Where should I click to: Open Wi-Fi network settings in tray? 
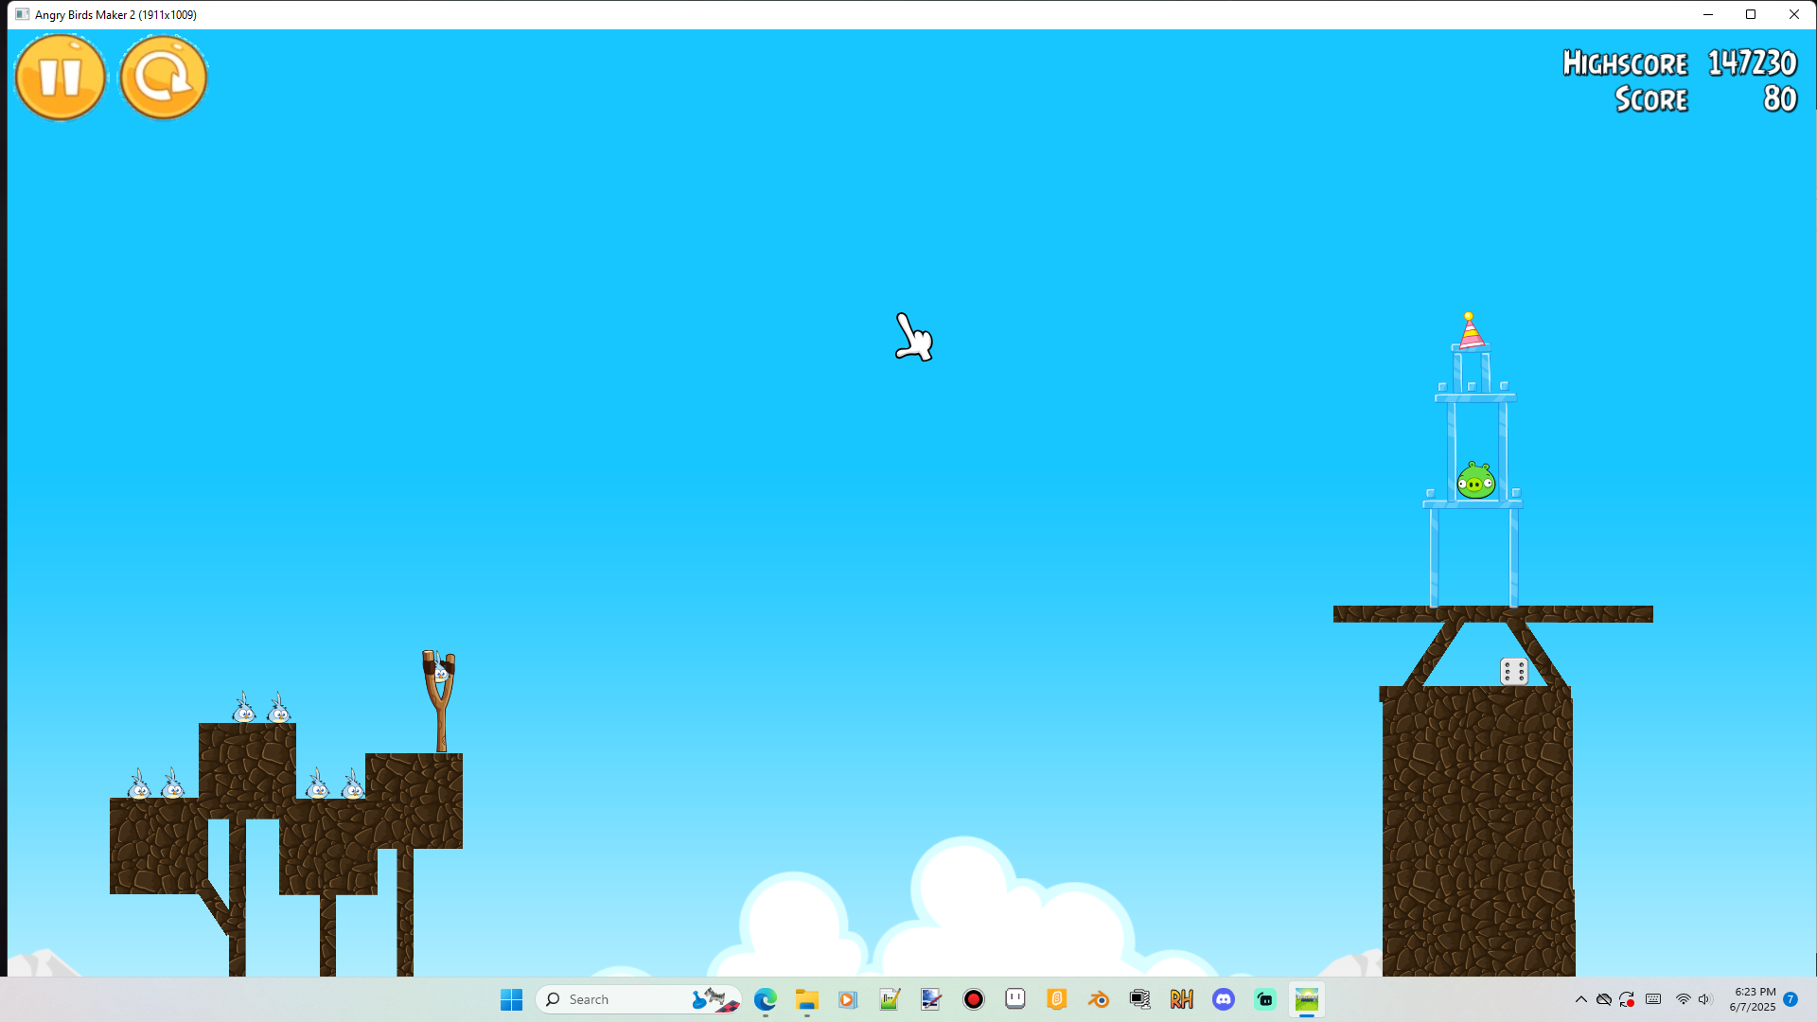[x=1683, y=999]
